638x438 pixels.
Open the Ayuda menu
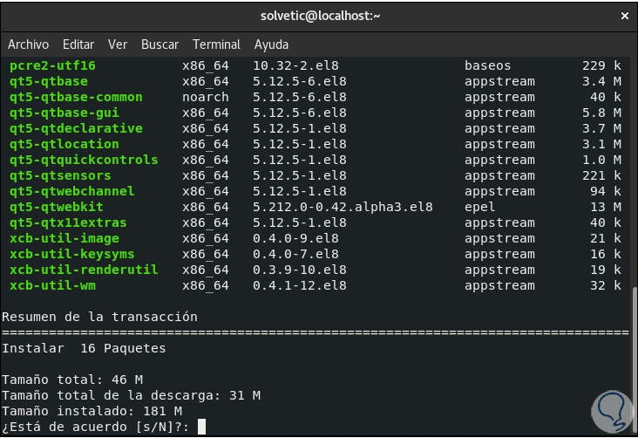272,44
